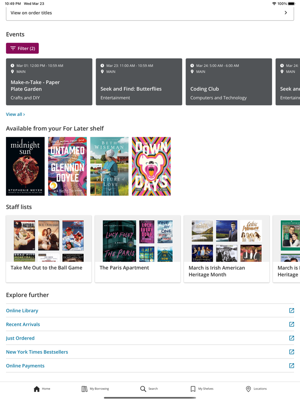Click the Crafts and DIY category text
300x401 pixels.
(x=25, y=98)
